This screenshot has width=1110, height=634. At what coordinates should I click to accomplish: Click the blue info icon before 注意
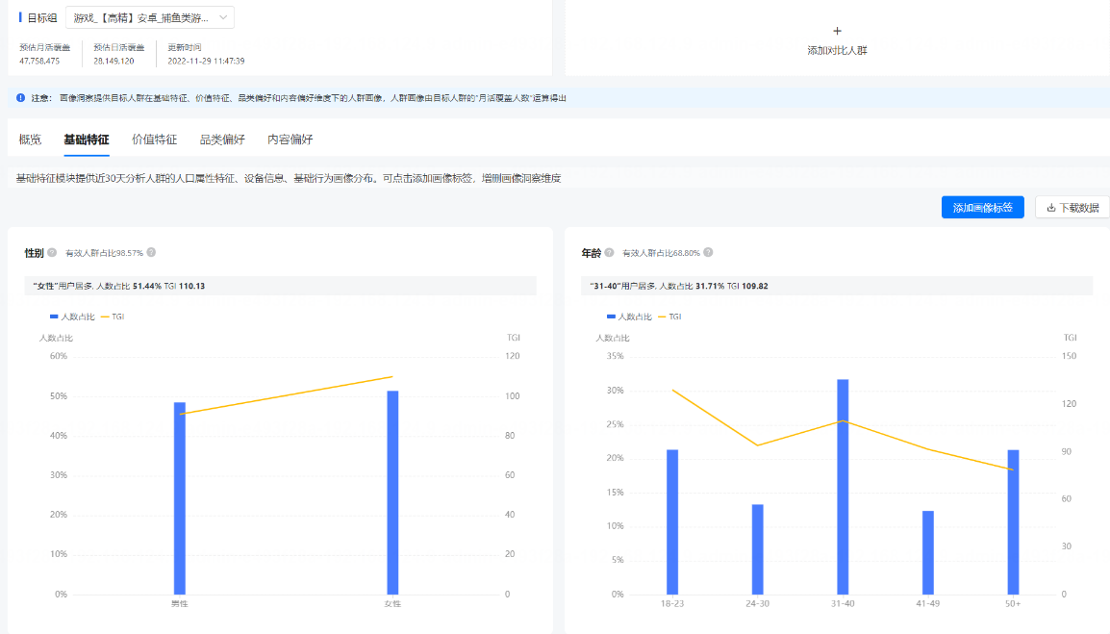pyautogui.click(x=21, y=98)
